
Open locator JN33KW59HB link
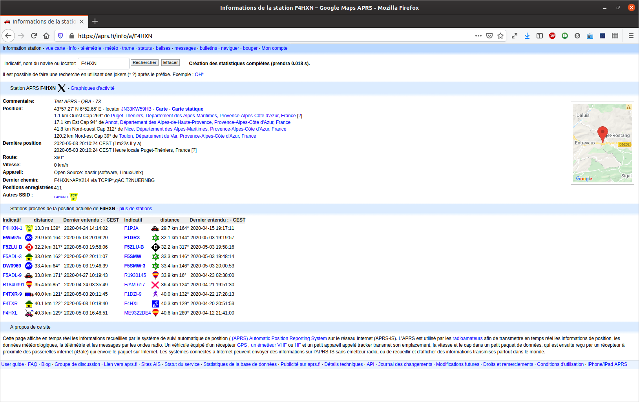(x=136, y=109)
